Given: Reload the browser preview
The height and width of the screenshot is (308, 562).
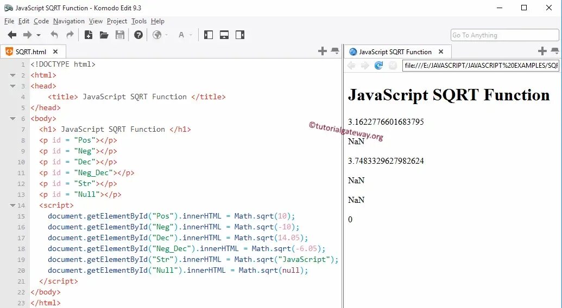Looking at the screenshot, I should [378, 66].
